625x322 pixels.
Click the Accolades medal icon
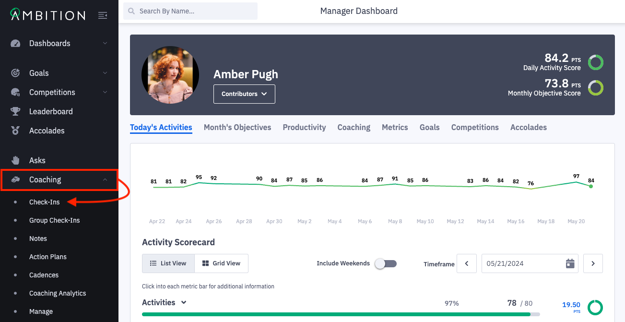click(15, 131)
